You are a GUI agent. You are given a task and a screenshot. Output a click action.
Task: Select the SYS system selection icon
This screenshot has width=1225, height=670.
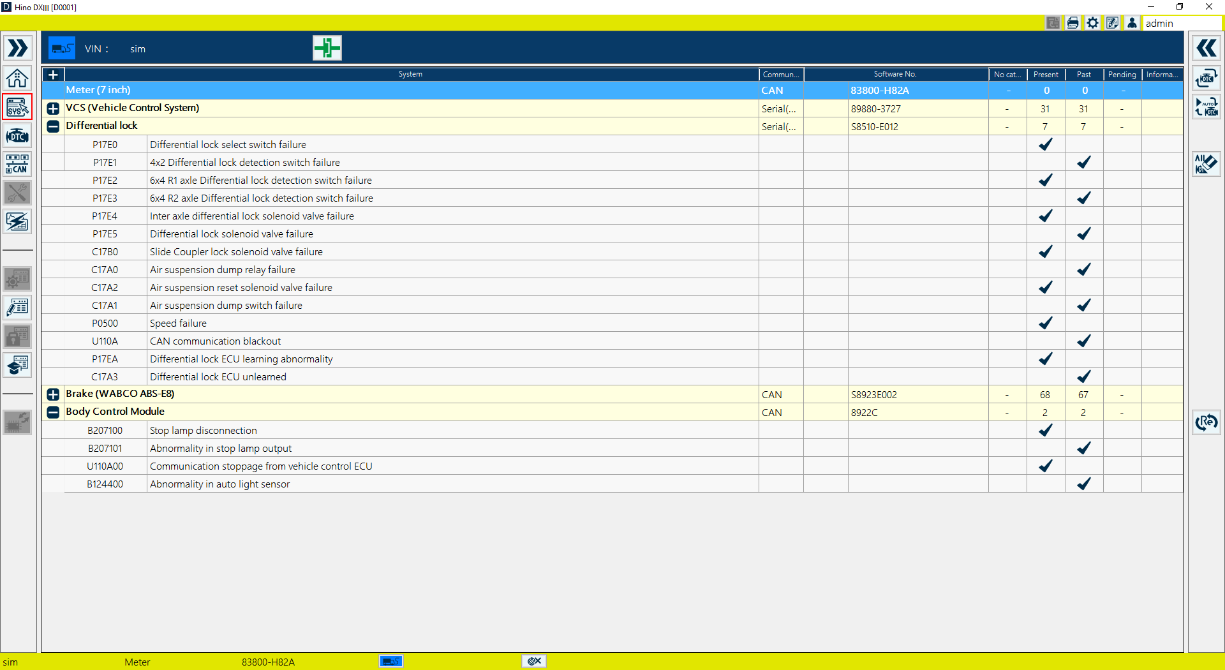coord(17,107)
